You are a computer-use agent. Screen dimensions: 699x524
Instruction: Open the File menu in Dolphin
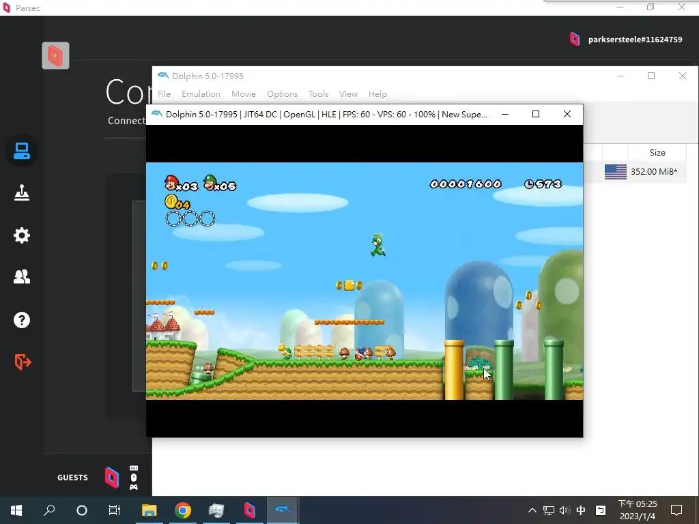click(x=164, y=94)
